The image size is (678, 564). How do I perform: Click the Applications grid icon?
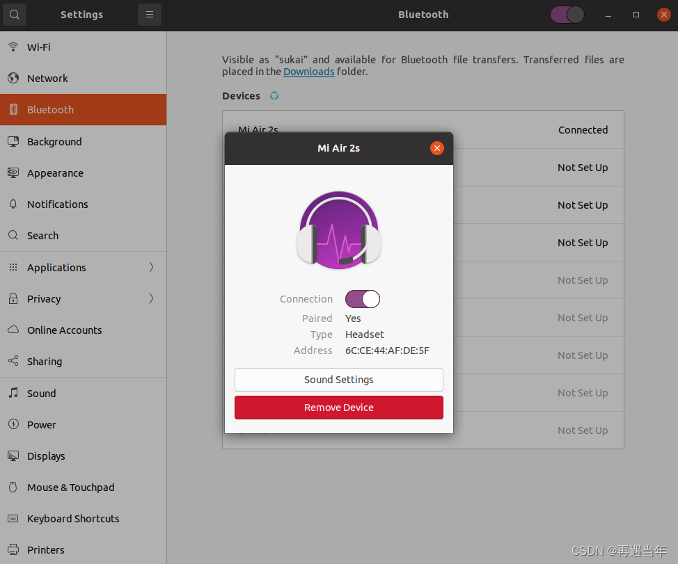(13, 267)
